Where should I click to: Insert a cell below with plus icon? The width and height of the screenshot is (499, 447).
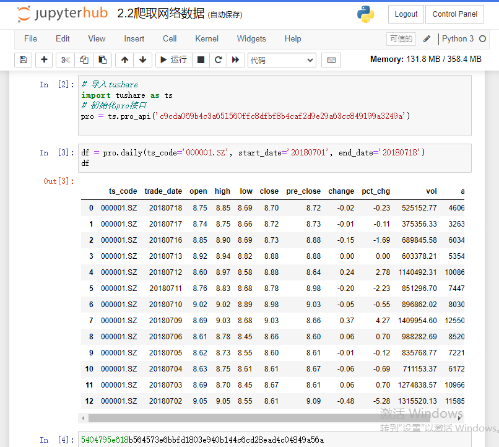point(44,60)
